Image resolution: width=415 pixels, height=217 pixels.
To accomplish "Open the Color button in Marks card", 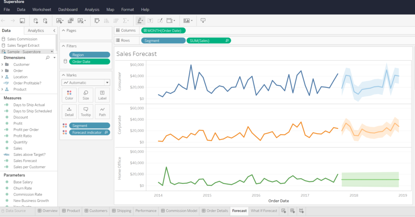I will [x=69, y=95].
